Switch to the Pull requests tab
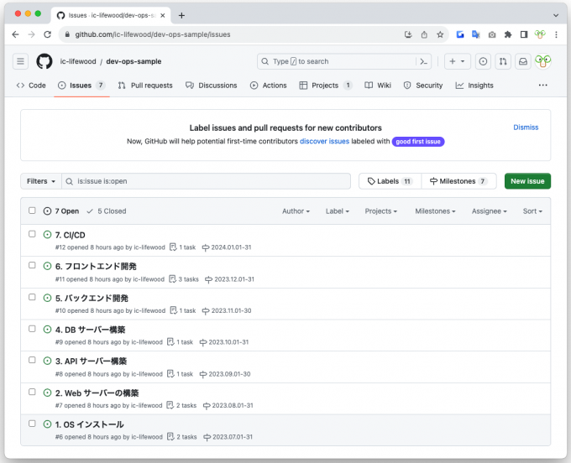Screen dimensions: 571x463 pyautogui.click(x=145, y=86)
